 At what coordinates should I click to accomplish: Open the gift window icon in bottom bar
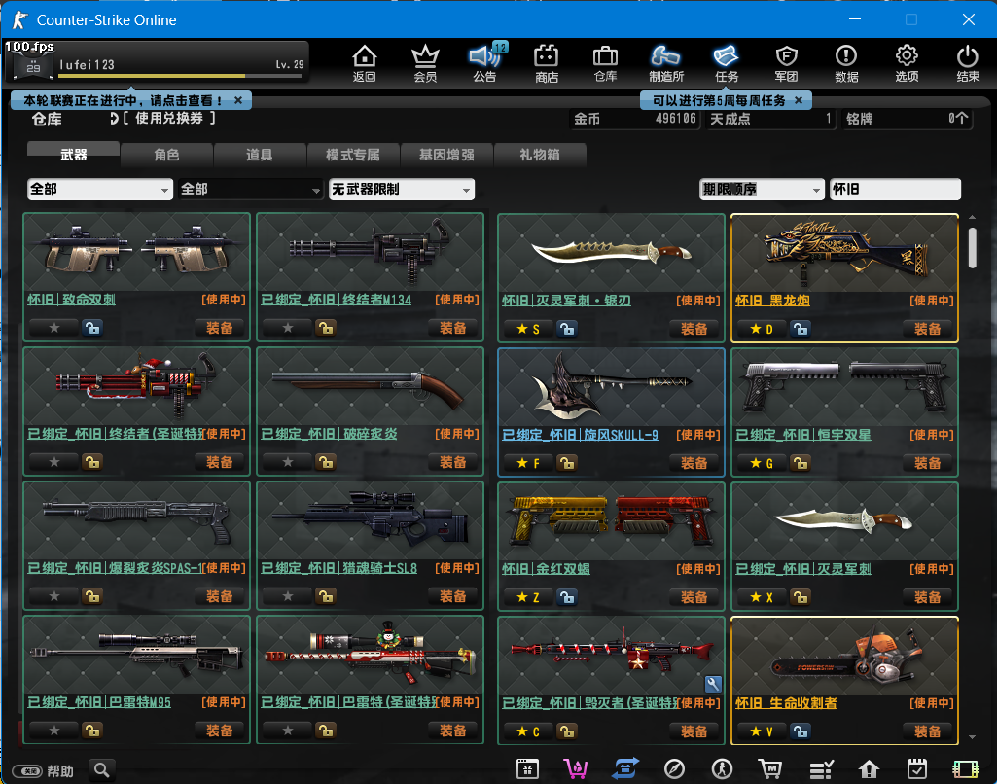point(527,769)
